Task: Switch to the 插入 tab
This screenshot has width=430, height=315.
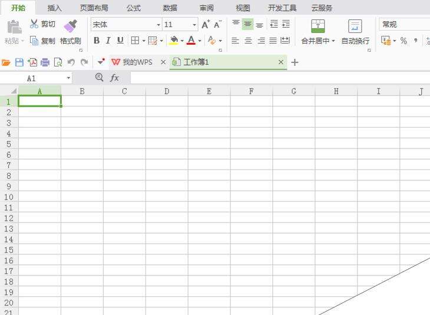Action: tap(54, 8)
